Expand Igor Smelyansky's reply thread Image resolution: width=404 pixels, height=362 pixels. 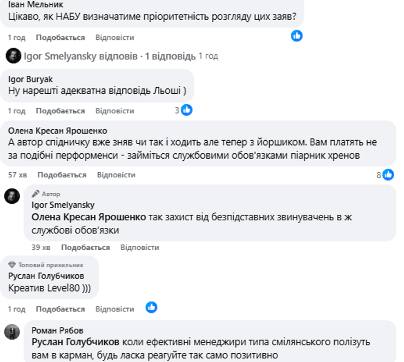coord(109,56)
